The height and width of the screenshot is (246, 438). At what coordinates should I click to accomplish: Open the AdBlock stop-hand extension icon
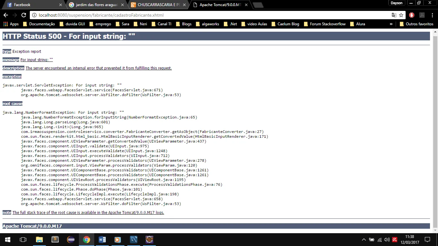pos(412,15)
